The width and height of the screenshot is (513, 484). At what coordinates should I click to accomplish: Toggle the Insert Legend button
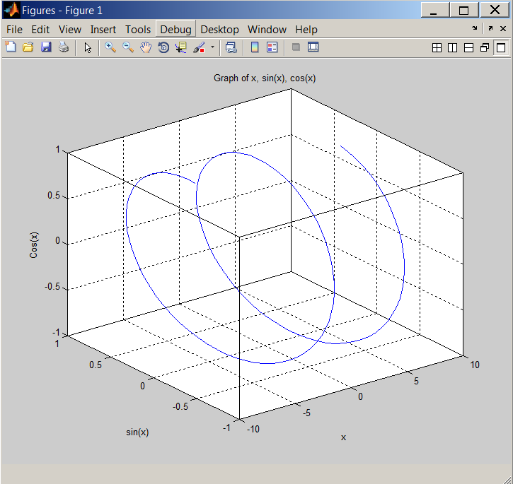pos(272,47)
